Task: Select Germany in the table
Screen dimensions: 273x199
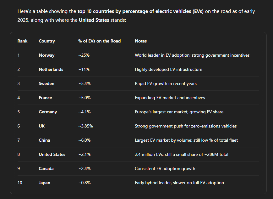Action: tap(48, 112)
